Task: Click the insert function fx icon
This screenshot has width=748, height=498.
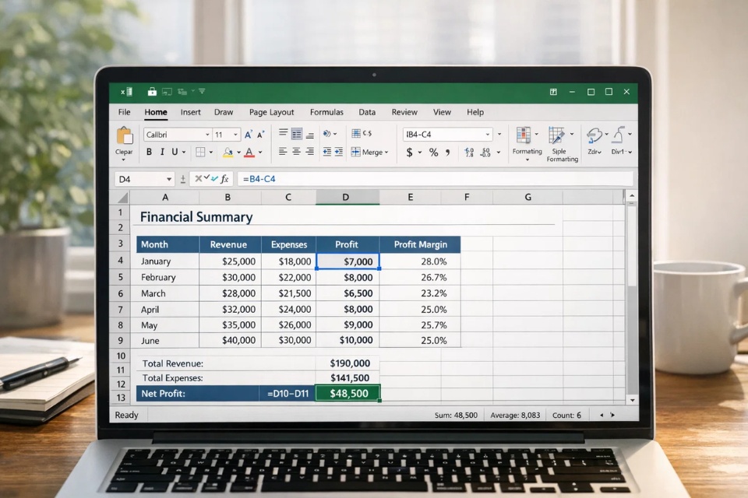Action: [224, 179]
